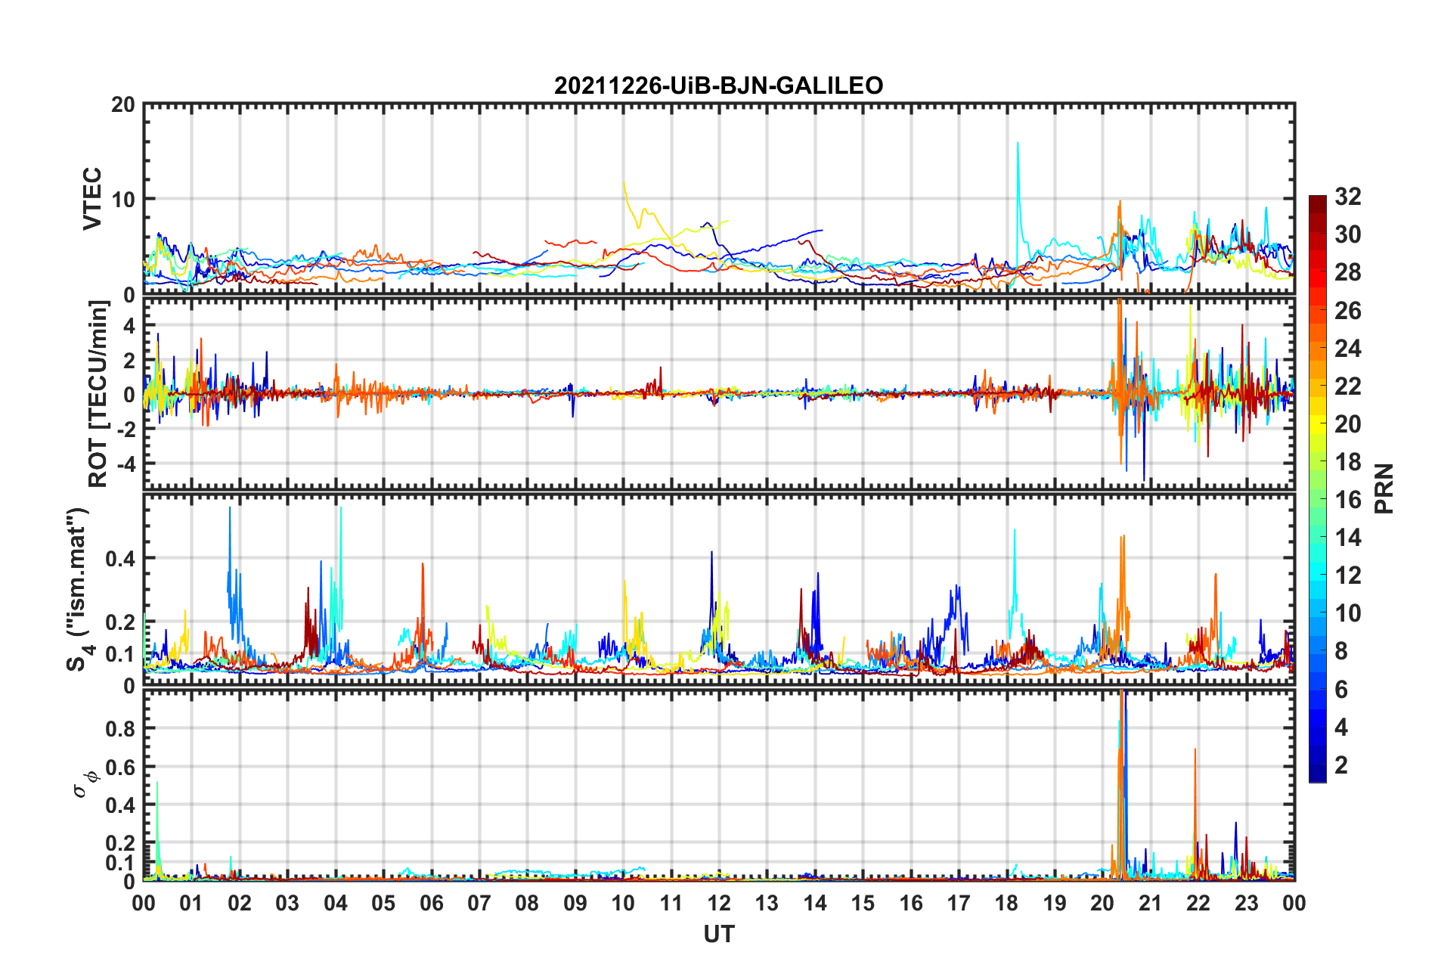This screenshot has width=1438, height=977.
Task: Click the PRN colorbar label
Action: [x=1384, y=488]
